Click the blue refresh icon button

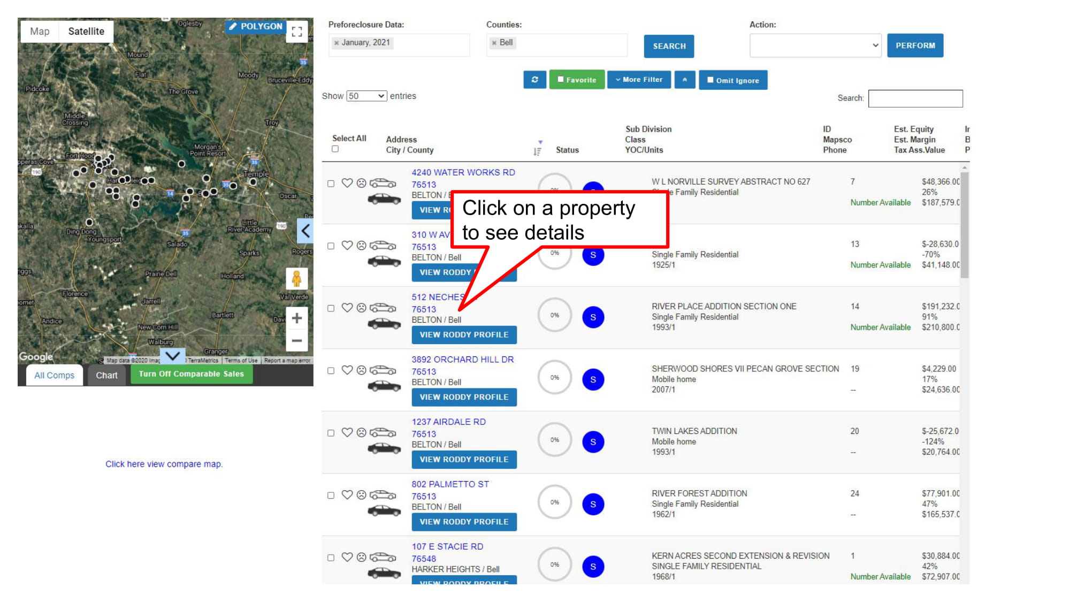click(534, 80)
